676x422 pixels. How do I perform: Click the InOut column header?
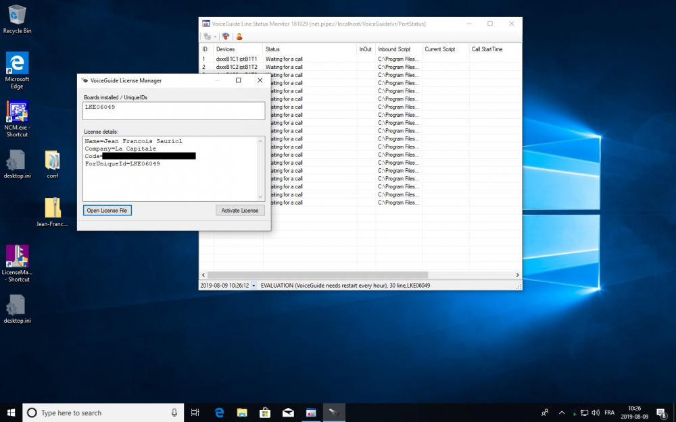(x=366, y=49)
